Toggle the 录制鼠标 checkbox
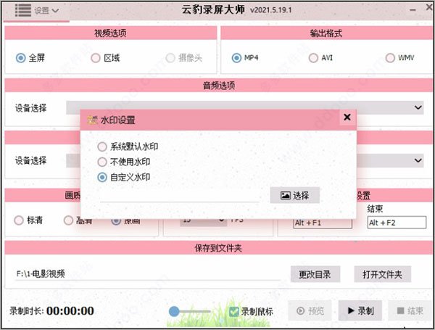This screenshot has height=330, width=435. [x=233, y=312]
